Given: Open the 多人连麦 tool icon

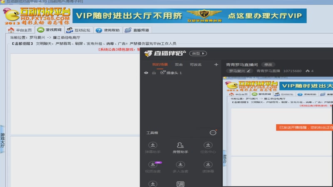Looking at the screenshot, I should coord(180,165).
